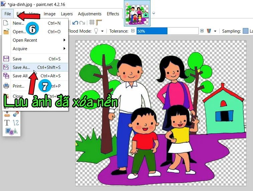Choose Save As... from File menu
This screenshot has height=191, width=253.
point(35,67)
